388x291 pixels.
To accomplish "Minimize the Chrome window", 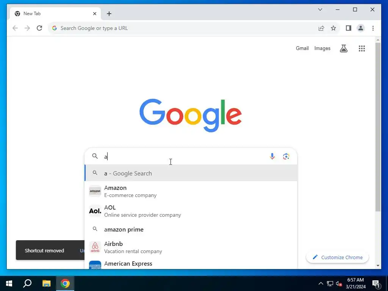I will click(338, 9).
